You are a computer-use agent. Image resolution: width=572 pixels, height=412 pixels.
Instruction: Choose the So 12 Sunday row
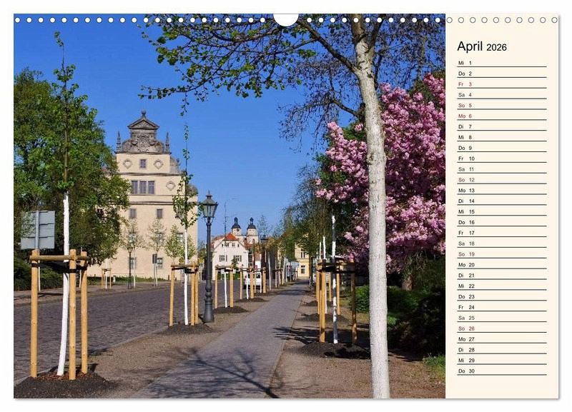point(501,180)
